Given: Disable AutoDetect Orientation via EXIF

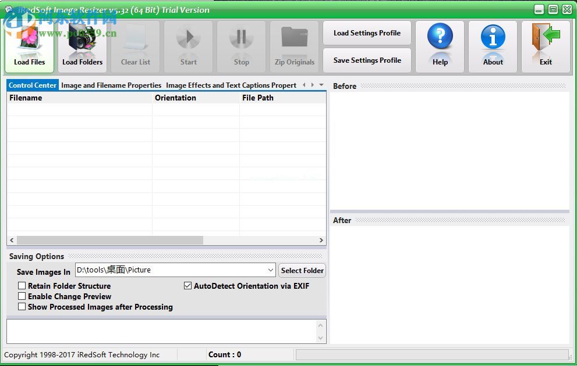Looking at the screenshot, I should [188, 286].
